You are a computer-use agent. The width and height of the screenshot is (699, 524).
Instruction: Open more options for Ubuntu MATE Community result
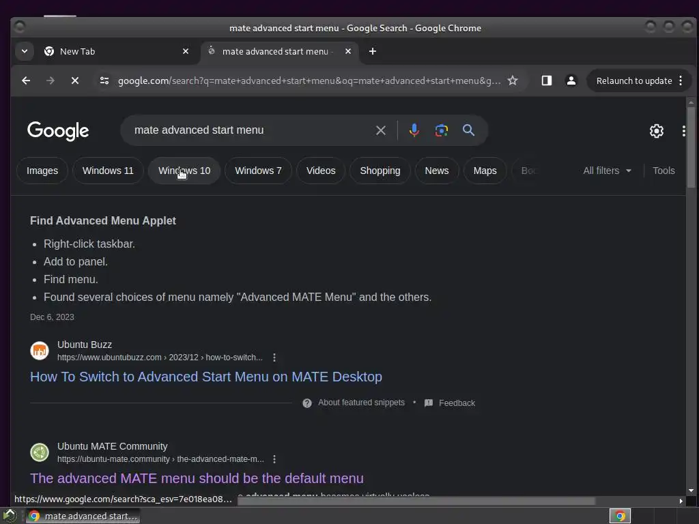click(x=274, y=459)
